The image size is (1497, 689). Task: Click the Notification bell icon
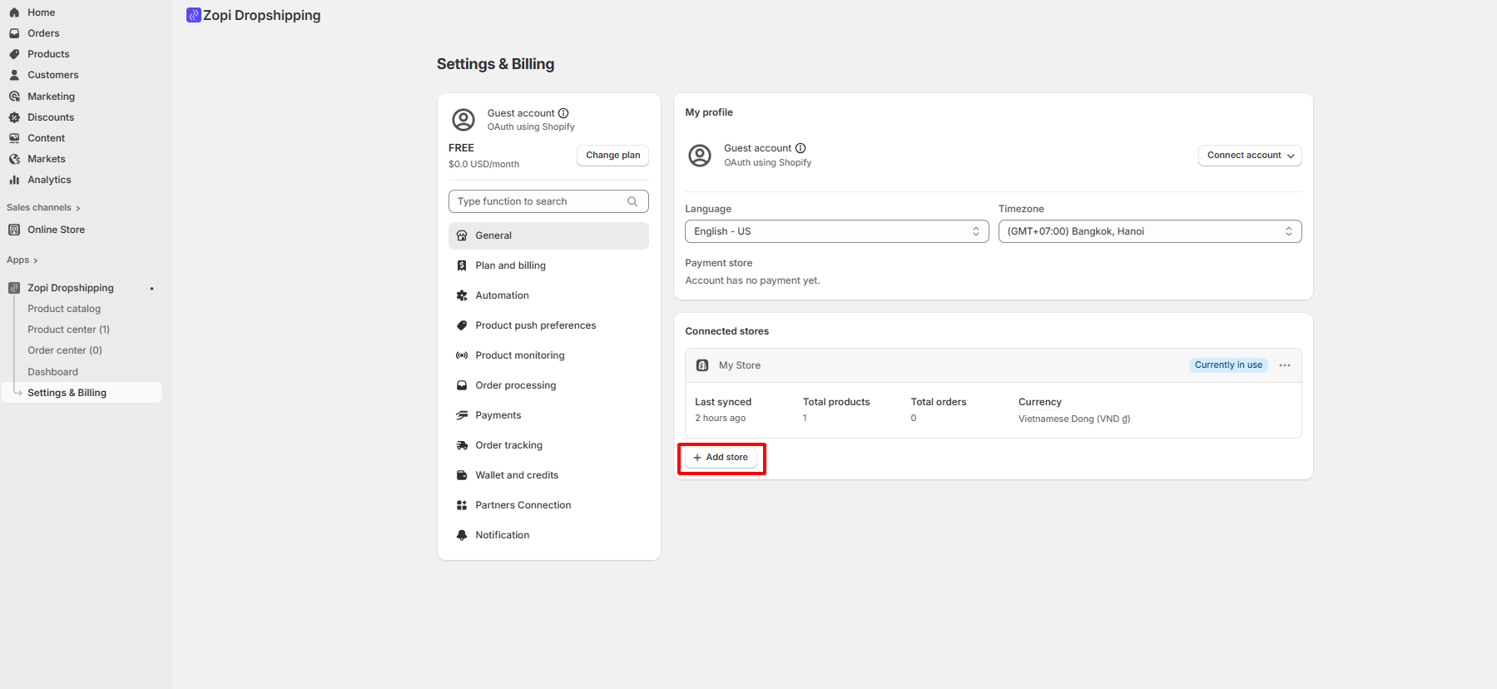click(x=462, y=535)
